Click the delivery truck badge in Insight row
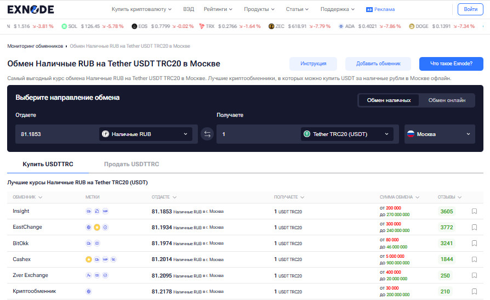The height and width of the screenshot is (300, 490). 89,212
